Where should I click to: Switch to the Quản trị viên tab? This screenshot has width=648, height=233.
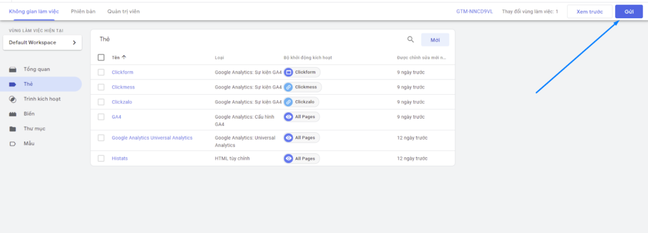(x=123, y=11)
